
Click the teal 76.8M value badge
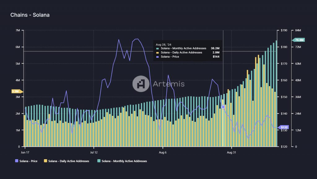[299, 40]
